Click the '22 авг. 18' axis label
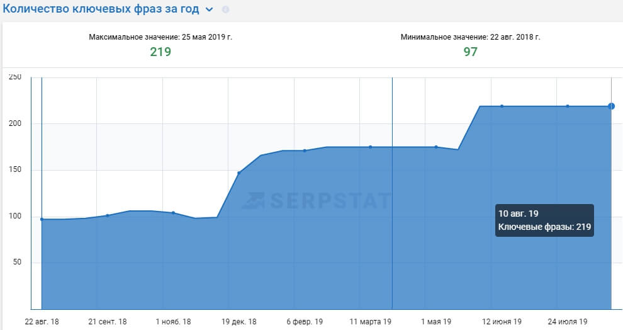The width and height of the screenshot is (623, 330). (x=42, y=322)
